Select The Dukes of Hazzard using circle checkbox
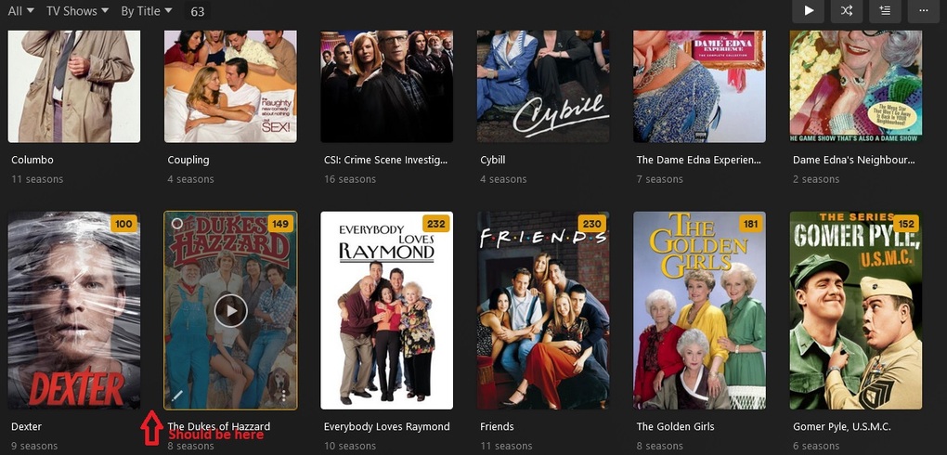This screenshot has width=947, height=455. pyautogui.click(x=177, y=224)
